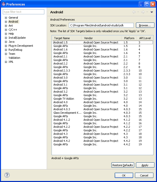Select the Android 3.2 target row

click(103, 92)
